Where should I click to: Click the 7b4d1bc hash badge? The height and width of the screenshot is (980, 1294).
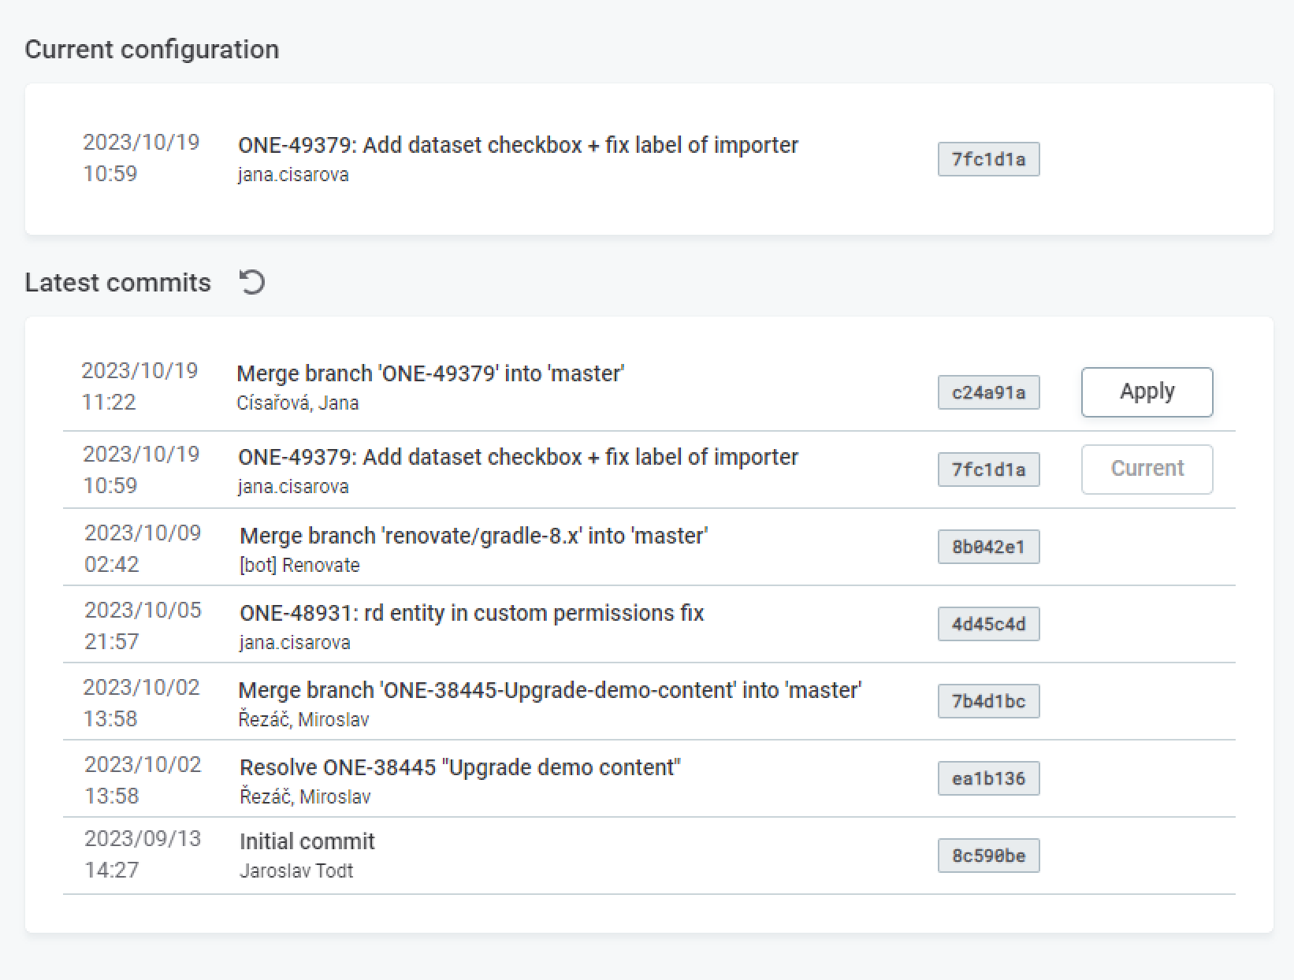[x=988, y=700]
